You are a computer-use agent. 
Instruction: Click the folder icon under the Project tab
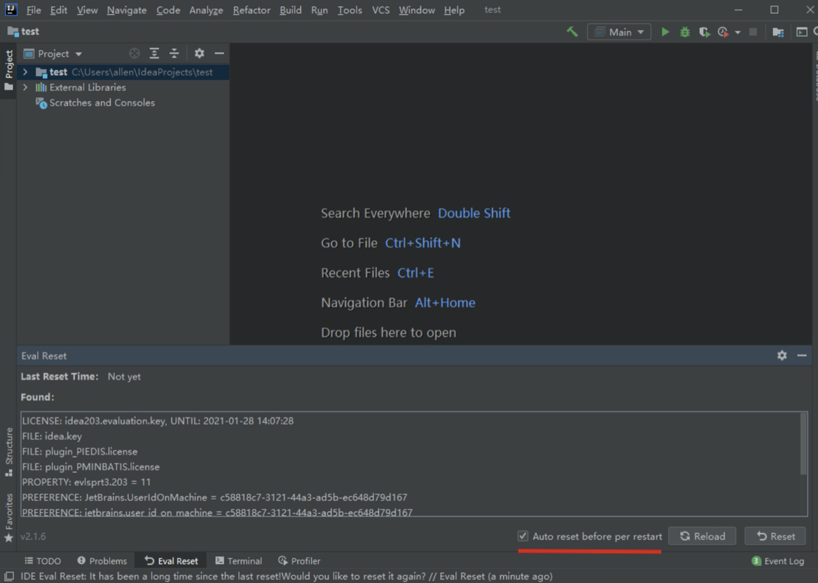[x=9, y=86]
